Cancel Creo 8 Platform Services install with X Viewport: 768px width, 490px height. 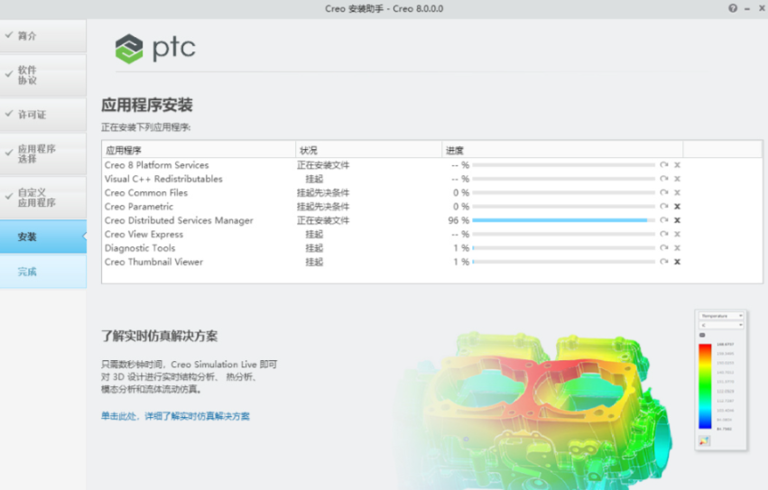[x=677, y=165]
